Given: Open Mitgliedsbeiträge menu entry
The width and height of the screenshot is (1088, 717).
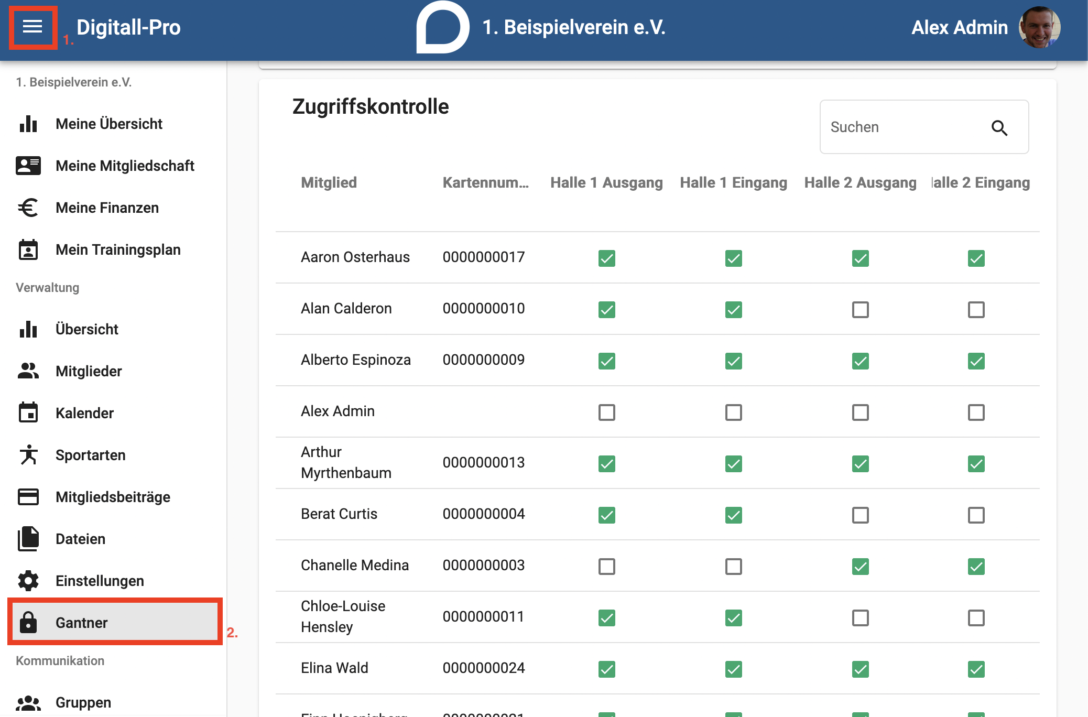Looking at the screenshot, I should 113,497.
